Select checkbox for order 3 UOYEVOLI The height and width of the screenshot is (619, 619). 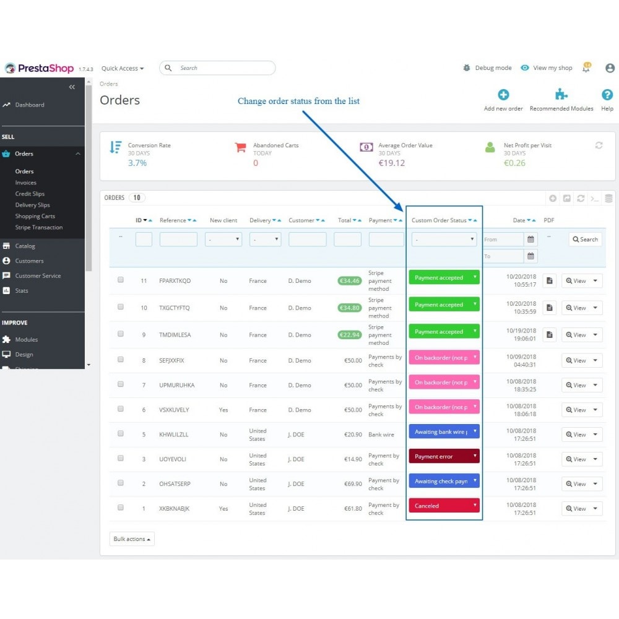point(121,458)
